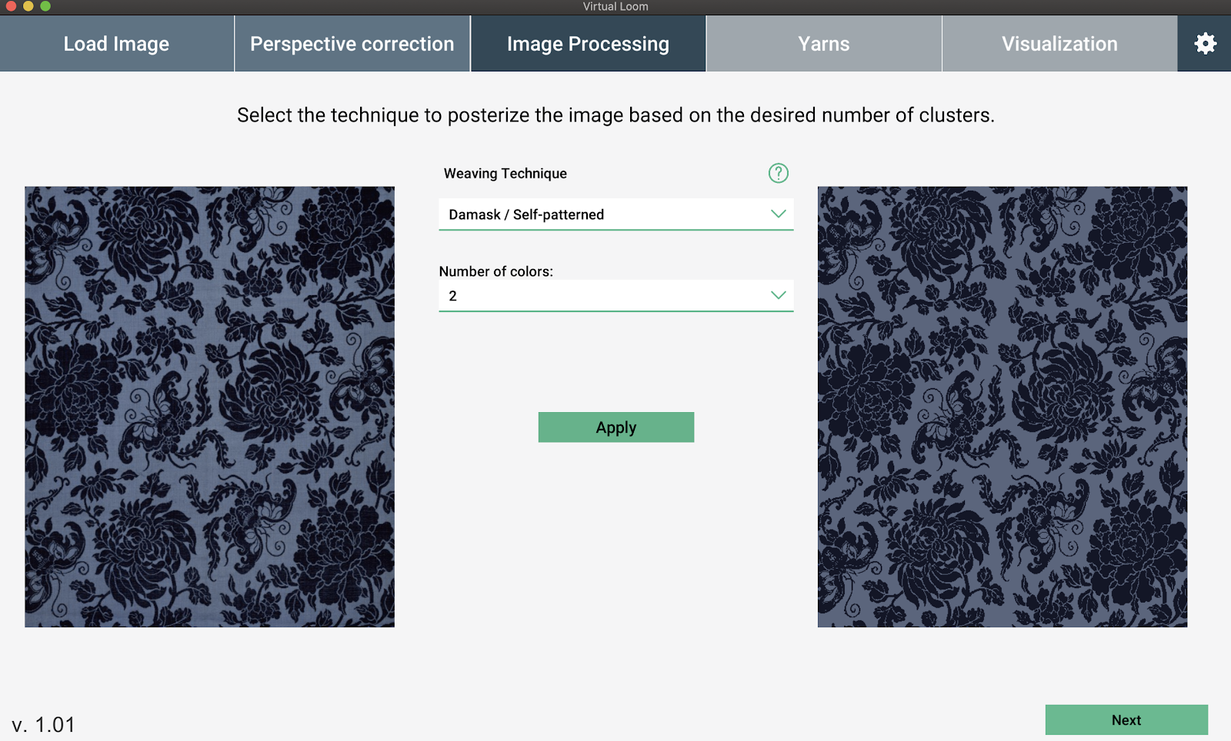Switch to the Load Image tab

[x=117, y=44]
